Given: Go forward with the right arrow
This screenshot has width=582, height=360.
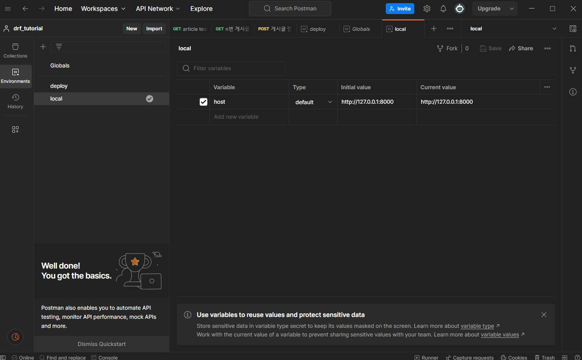Looking at the screenshot, I should [x=42, y=9].
